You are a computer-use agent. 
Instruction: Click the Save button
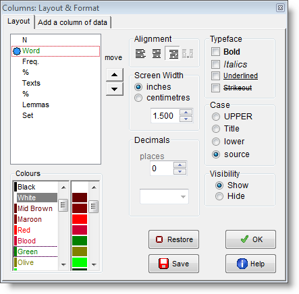tap(173, 264)
